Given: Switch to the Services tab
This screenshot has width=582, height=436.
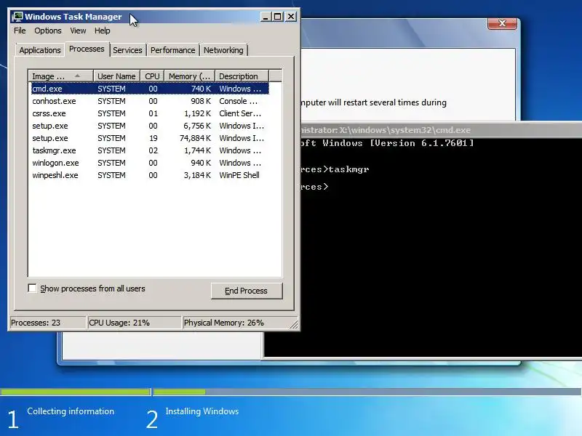Looking at the screenshot, I should (128, 50).
